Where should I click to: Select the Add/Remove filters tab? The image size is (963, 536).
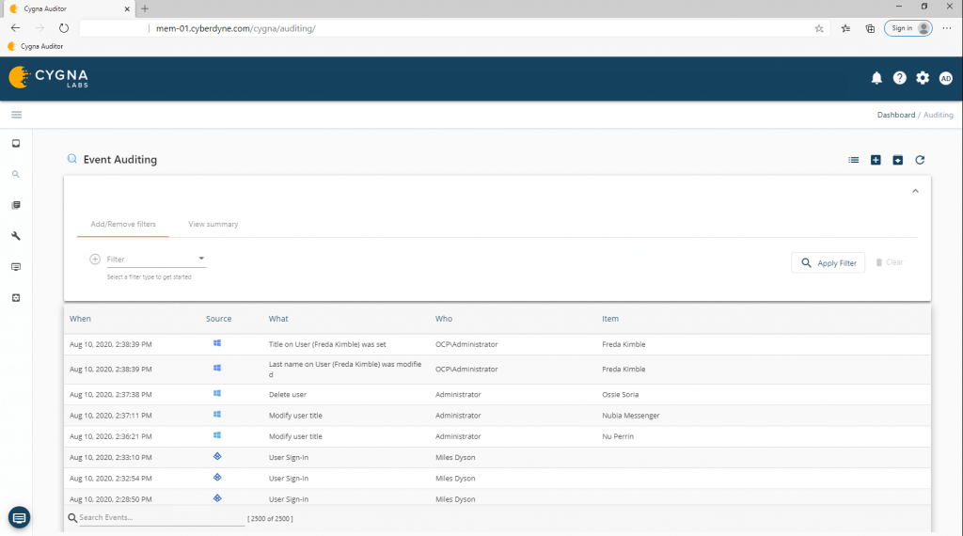pyautogui.click(x=123, y=225)
